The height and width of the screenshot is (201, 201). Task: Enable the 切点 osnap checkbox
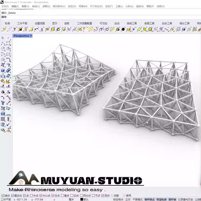(72, 195)
